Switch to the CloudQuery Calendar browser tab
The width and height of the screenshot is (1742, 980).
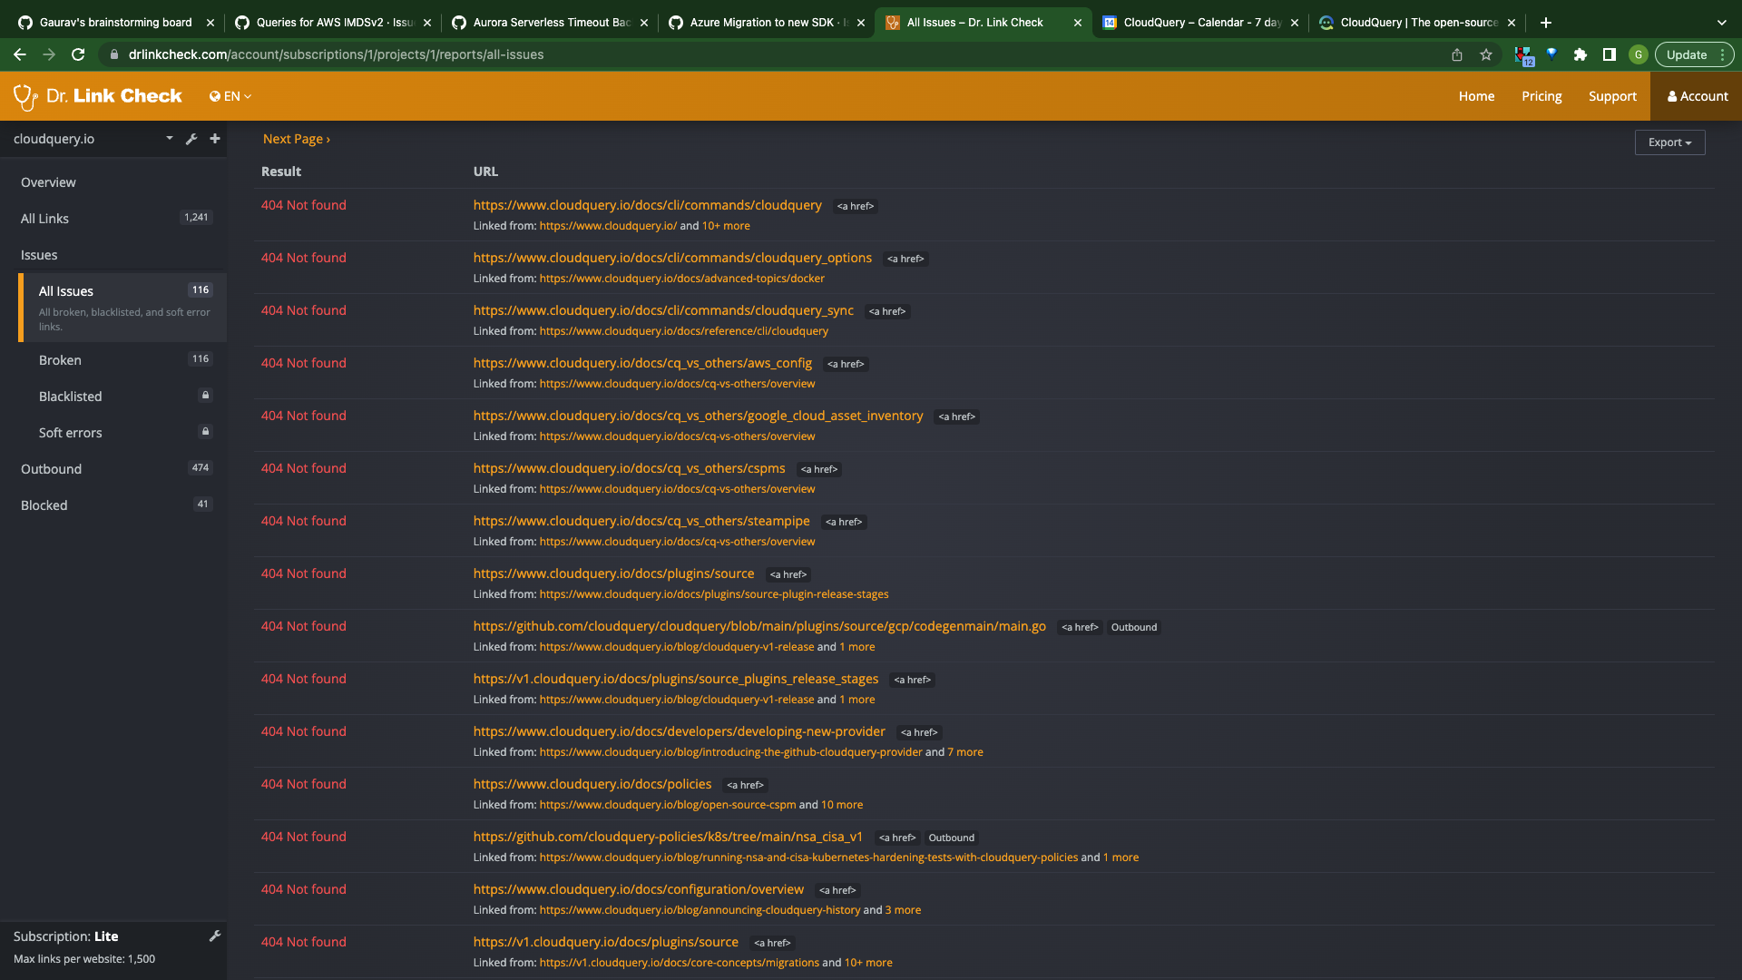click(x=1198, y=22)
